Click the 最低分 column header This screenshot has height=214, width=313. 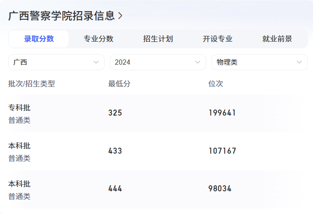[119, 84]
